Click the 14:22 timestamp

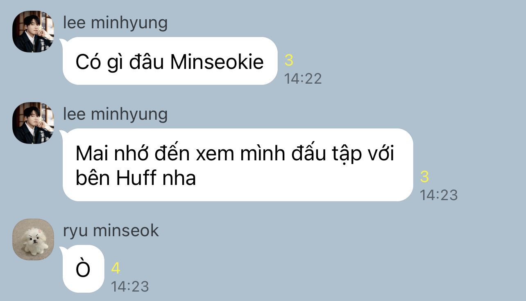click(303, 78)
